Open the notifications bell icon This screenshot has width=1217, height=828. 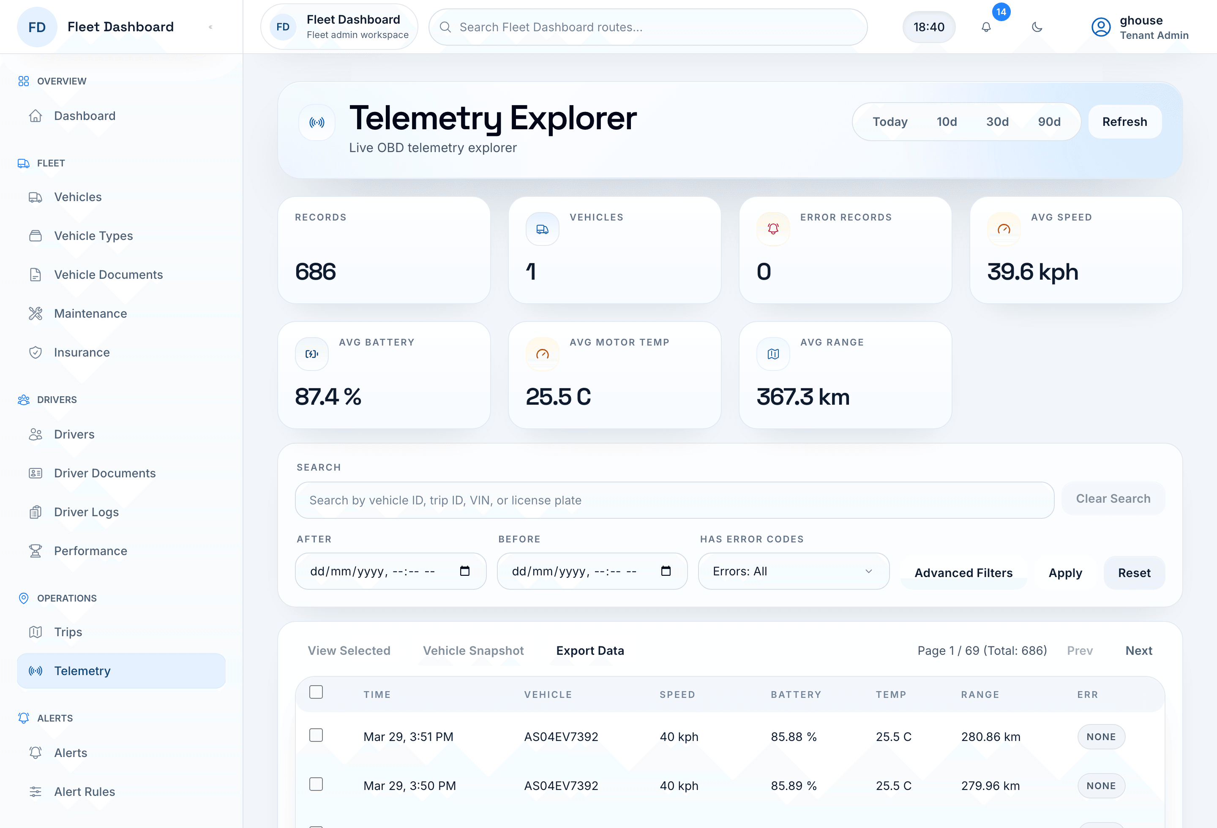(986, 27)
